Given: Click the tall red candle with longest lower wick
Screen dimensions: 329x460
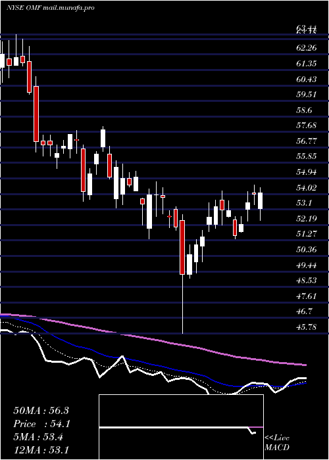Looking at the screenshot, I should (x=182, y=248).
